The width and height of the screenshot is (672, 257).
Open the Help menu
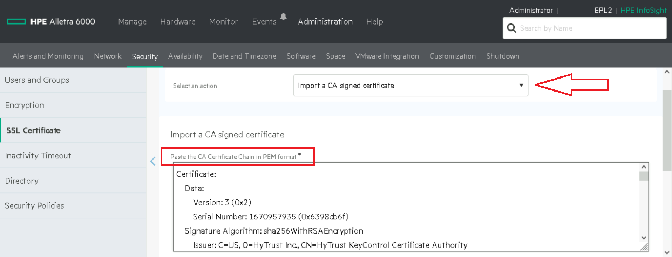click(x=374, y=22)
